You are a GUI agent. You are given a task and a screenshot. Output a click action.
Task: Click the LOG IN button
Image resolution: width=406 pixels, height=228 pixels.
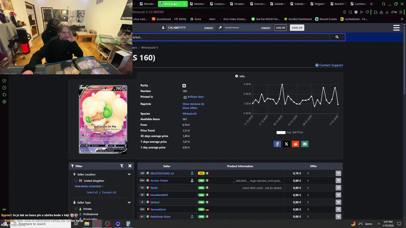coord(280,28)
